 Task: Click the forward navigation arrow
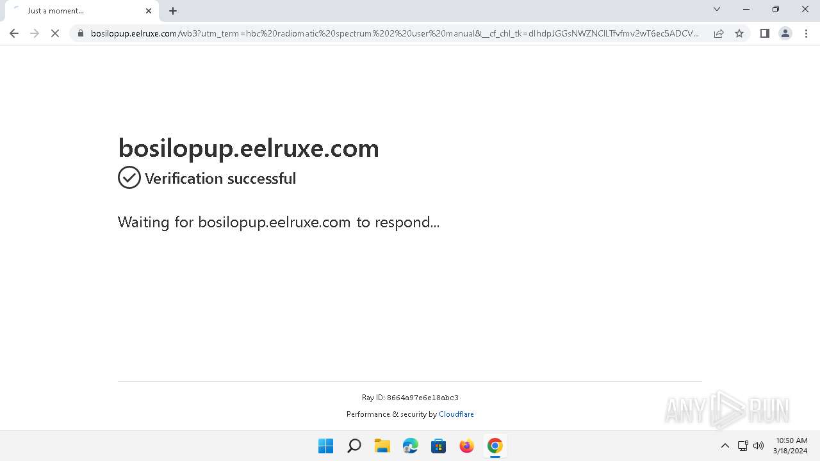35,33
